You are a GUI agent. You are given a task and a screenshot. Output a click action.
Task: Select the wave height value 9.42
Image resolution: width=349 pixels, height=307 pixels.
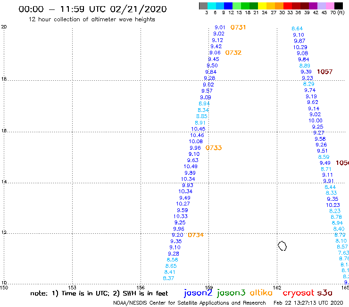tap(216, 46)
